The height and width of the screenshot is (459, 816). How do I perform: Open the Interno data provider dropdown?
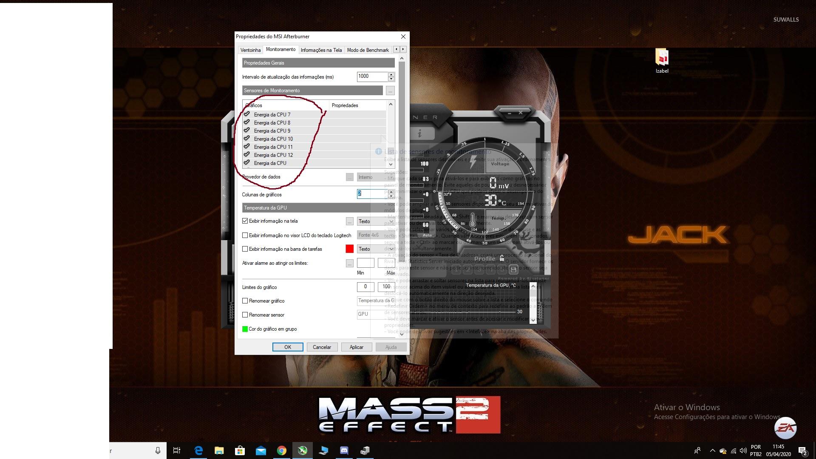pos(376,177)
